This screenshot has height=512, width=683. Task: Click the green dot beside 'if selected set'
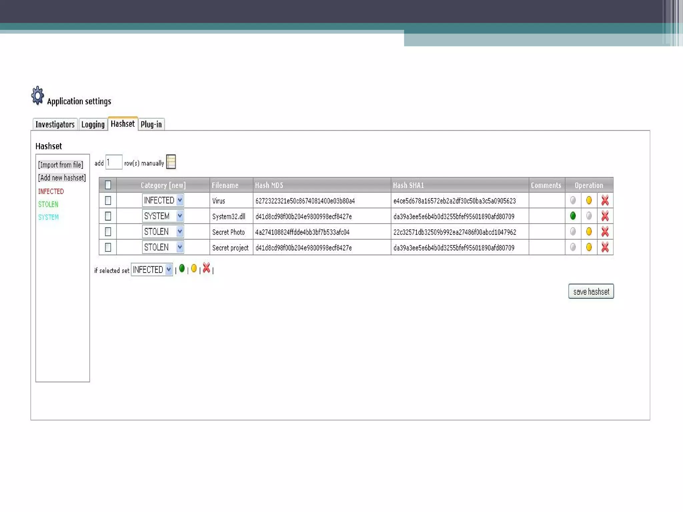(x=182, y=268)
